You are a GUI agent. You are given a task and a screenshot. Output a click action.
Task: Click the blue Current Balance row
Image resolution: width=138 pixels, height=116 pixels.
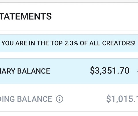pyautogui.click(x=69, y=71)
